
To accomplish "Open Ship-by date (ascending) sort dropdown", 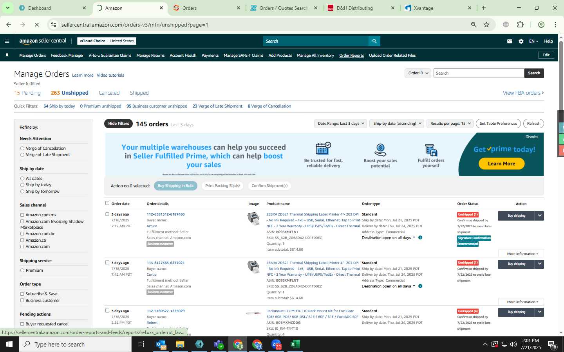I will coord(397,124).
